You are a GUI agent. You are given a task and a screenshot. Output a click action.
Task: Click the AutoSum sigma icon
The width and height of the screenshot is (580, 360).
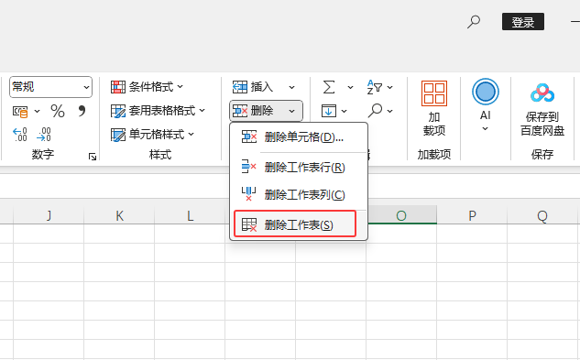pos(329,87)
